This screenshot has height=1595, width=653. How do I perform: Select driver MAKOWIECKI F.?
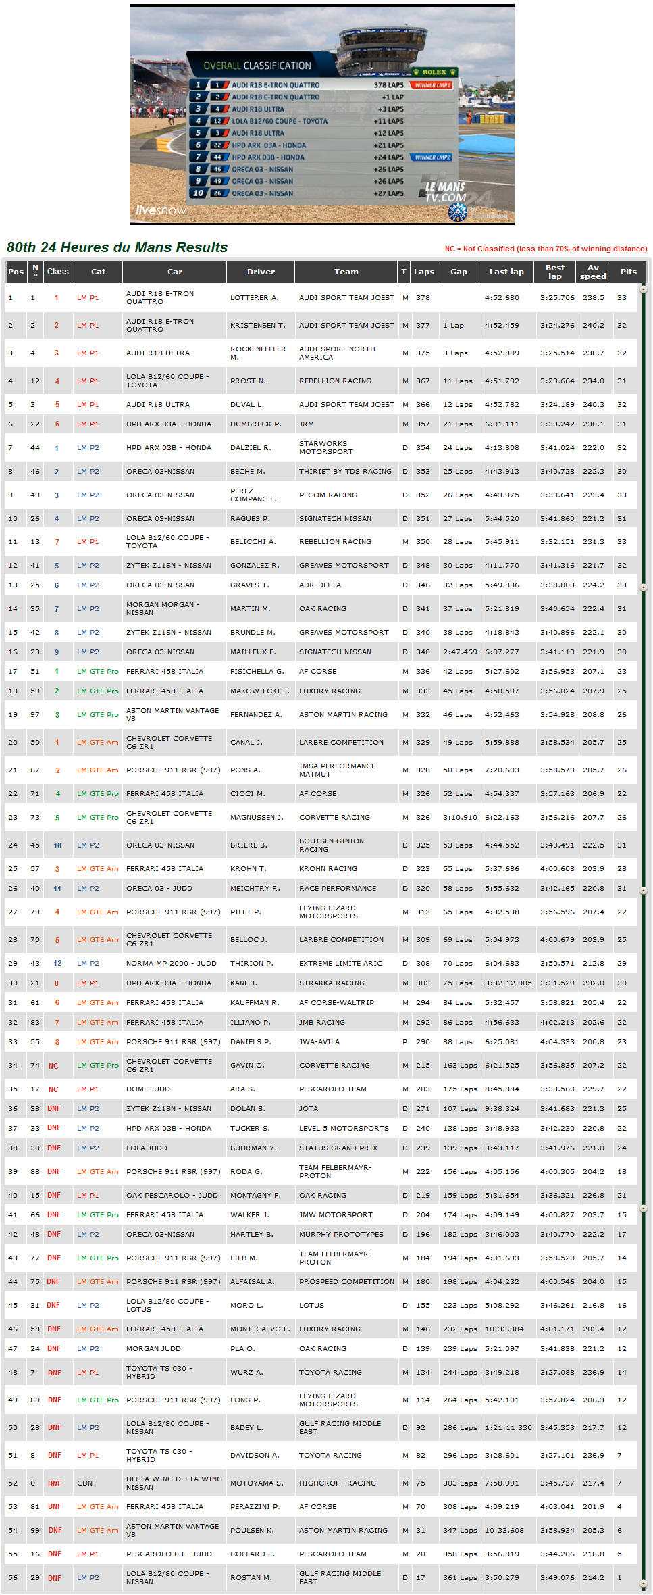point(260,691)
